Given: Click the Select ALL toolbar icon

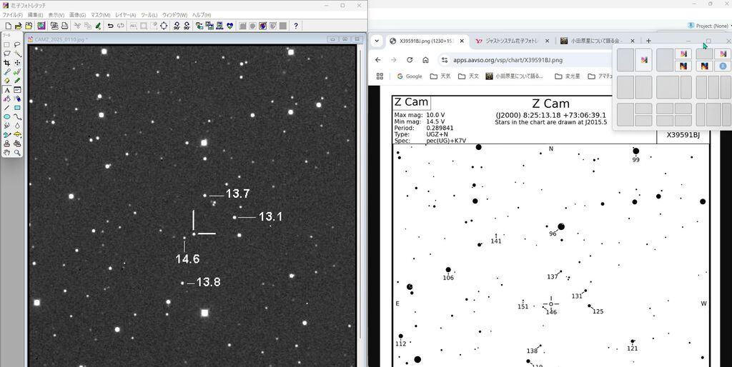Looking at the screenshot, I should point(134,26).
